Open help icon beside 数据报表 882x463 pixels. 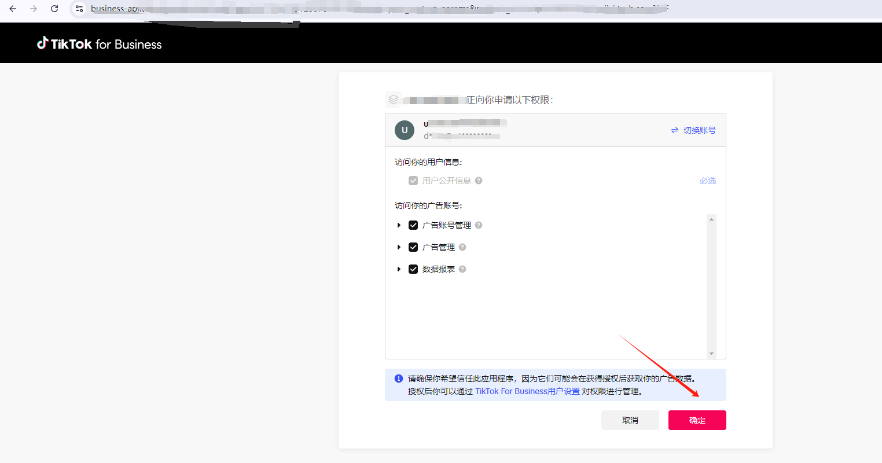tap(462, 269)
